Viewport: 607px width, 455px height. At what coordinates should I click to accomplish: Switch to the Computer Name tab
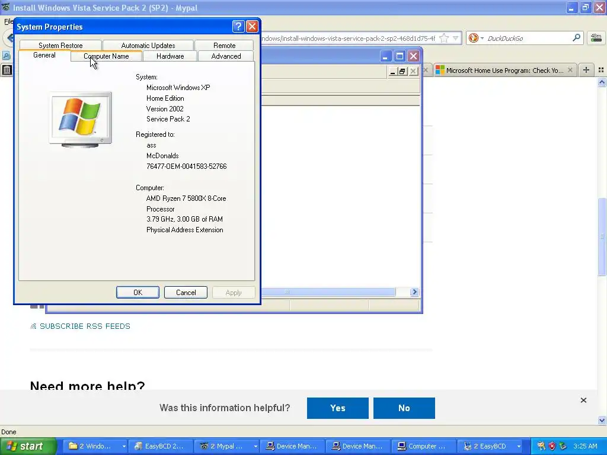tap(106, 56)
